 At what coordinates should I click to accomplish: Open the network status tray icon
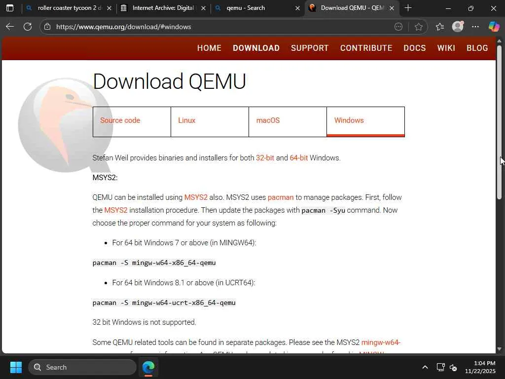point(440,367)
